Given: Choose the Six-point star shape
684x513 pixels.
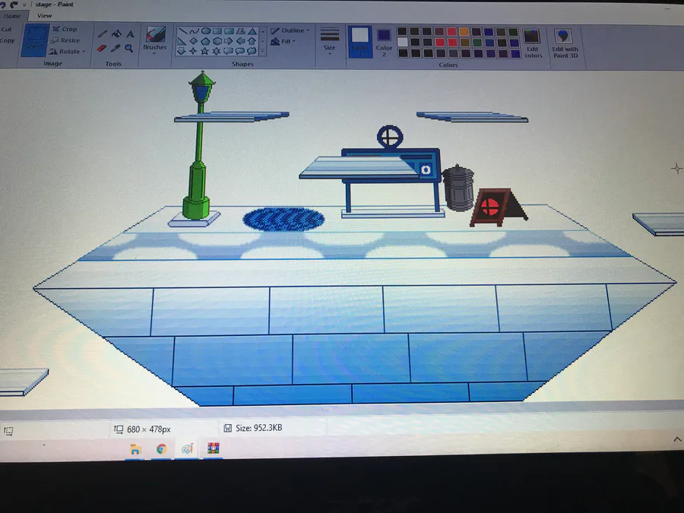Looking at the screenshot, I should [217, 52].
